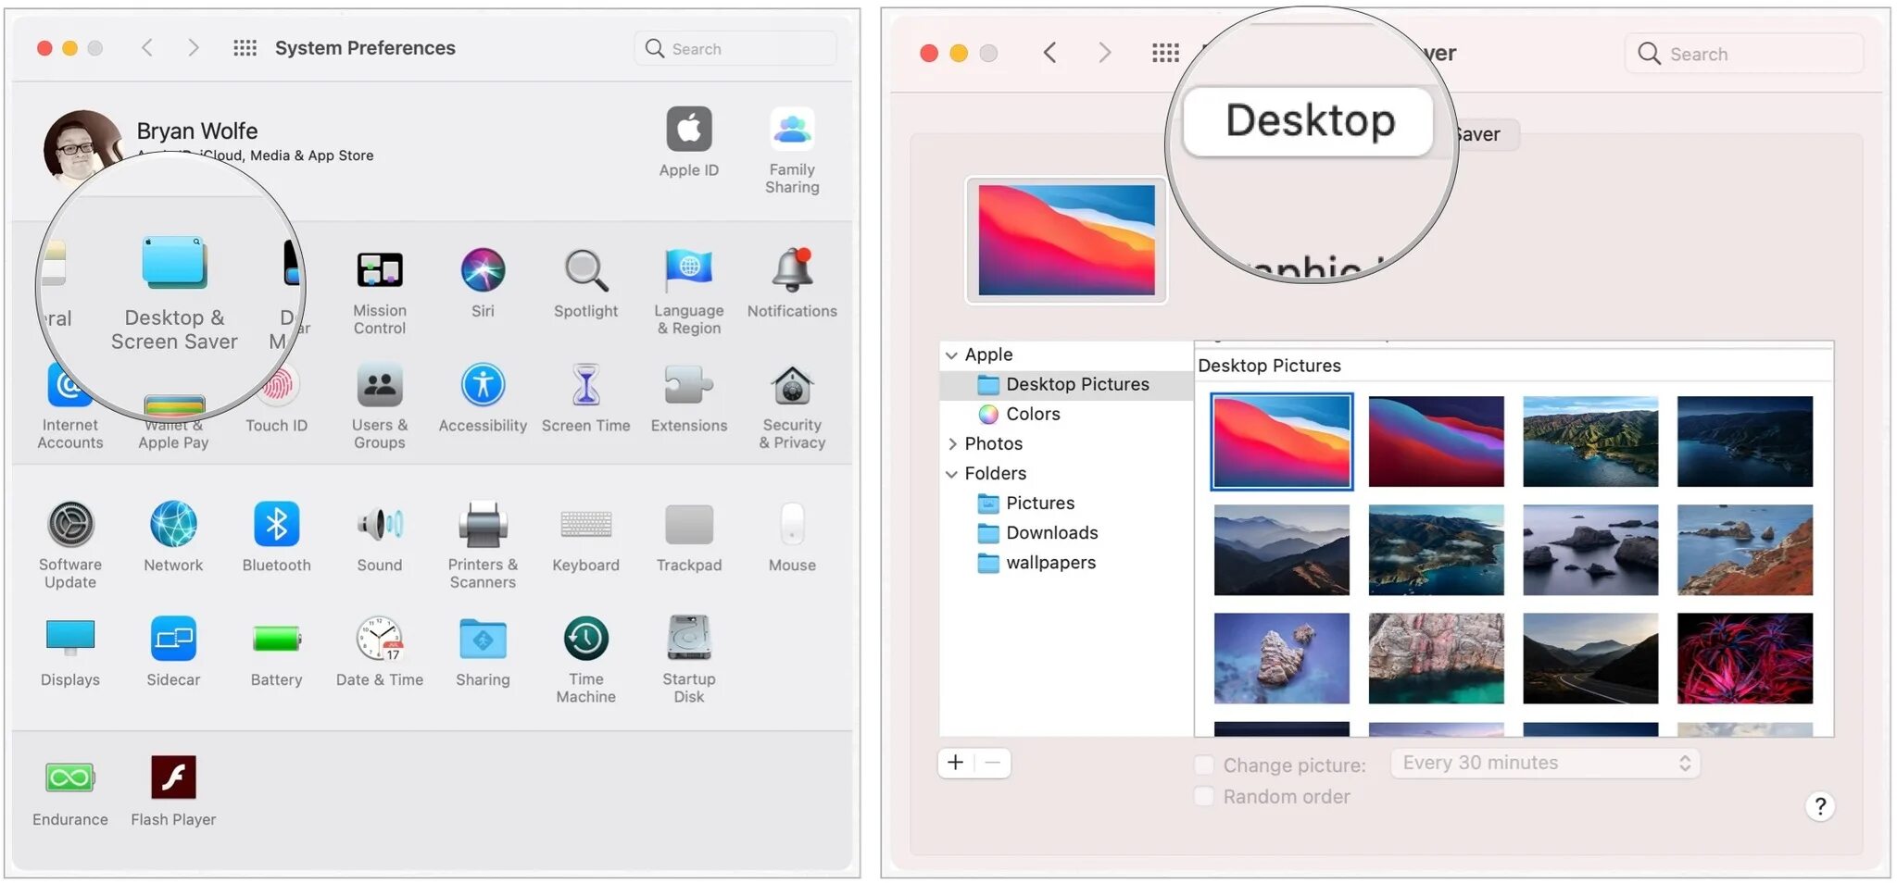Choose the winding night road wallpaper

(1590, 658)
